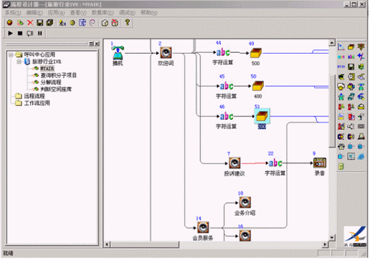Image resolution: width=369 pixels, height=259 pixels.
Task: Open the 数据库(D) menu
Action: (x=102, y=13)
